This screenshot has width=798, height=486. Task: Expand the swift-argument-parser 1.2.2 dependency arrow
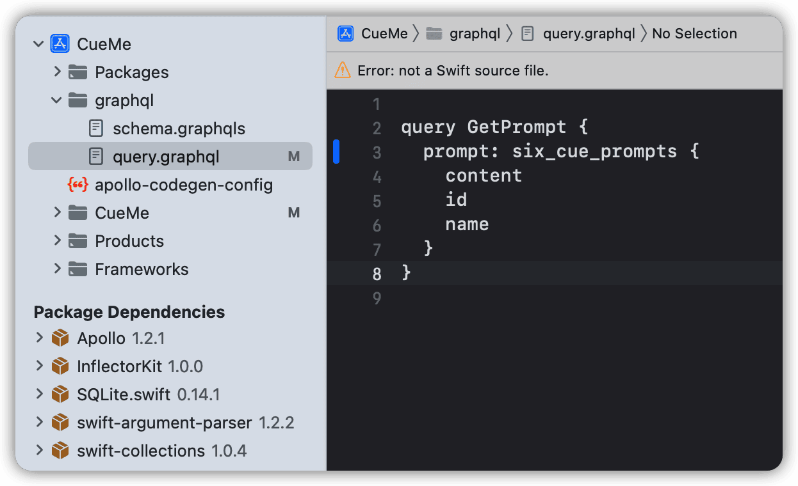point(39,421)
